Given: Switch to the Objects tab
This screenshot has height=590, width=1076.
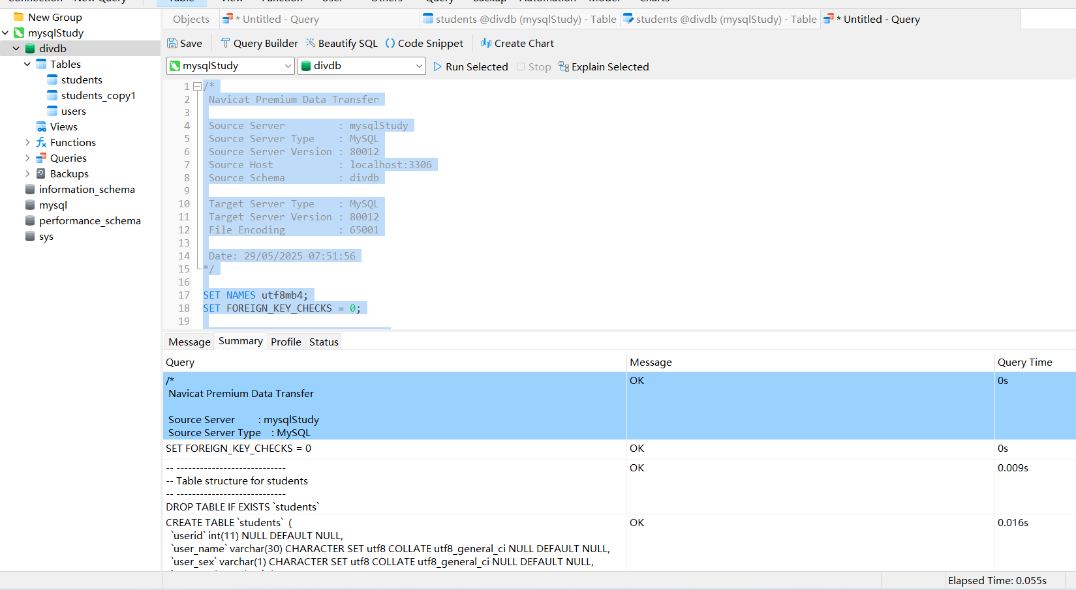Looking at the screenshot, I should [191, 20].
